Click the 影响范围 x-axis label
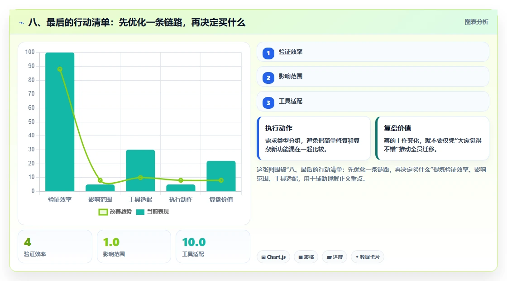507x281 pixels. [x=100, y=200]
